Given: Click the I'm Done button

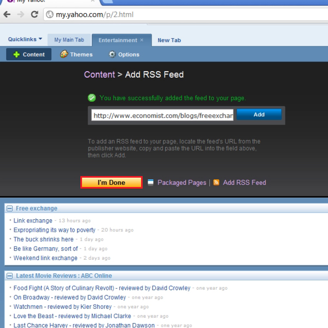Looking at the screenshot, I should [112, 183].
